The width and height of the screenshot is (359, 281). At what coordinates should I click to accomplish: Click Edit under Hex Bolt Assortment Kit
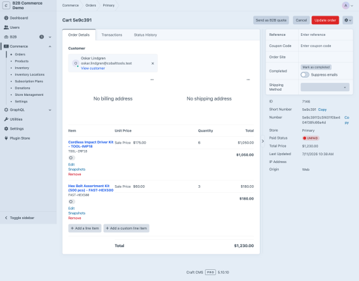[71, 208]
